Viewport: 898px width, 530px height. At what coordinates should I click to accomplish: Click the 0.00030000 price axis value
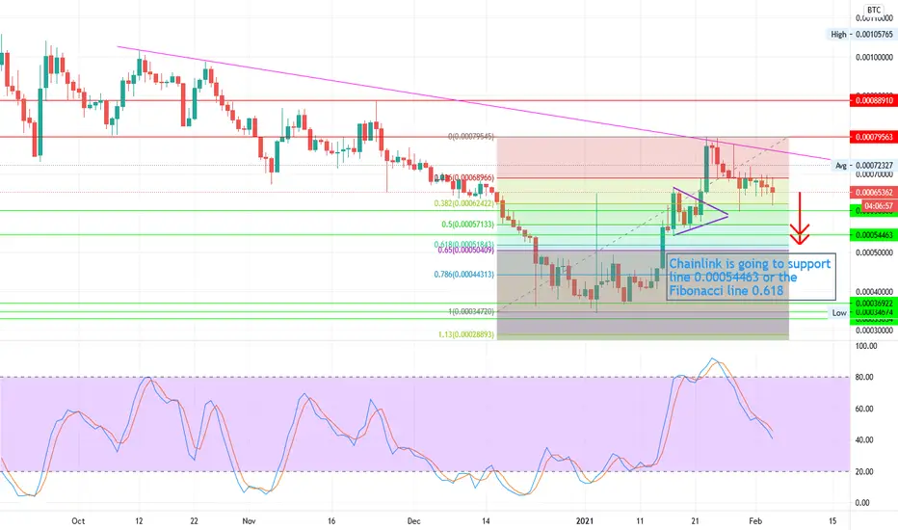click(x=874, y=331)
